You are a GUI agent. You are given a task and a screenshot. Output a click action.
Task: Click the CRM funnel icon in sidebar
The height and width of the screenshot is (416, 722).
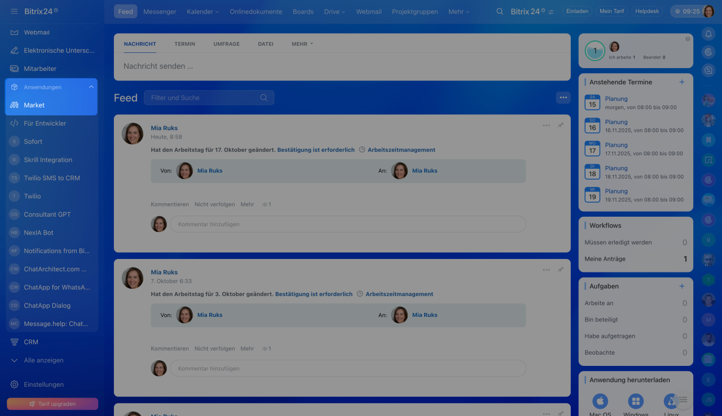pos(15,342)
